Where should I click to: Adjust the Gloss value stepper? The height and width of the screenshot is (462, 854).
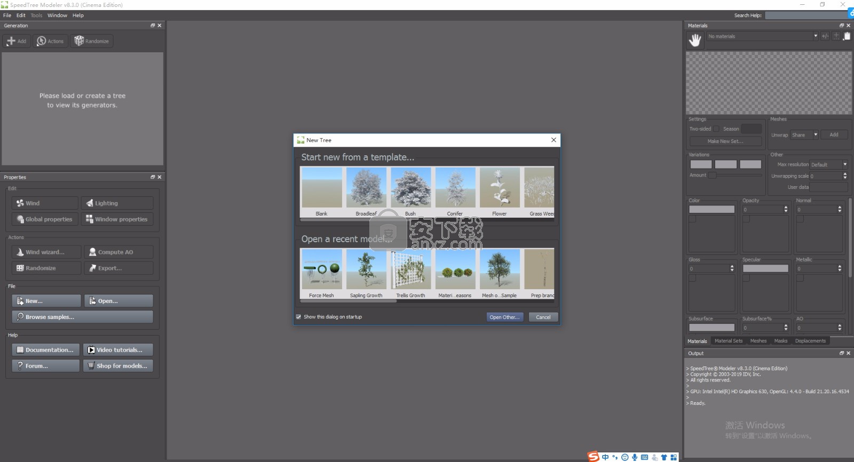coord(732,268)
